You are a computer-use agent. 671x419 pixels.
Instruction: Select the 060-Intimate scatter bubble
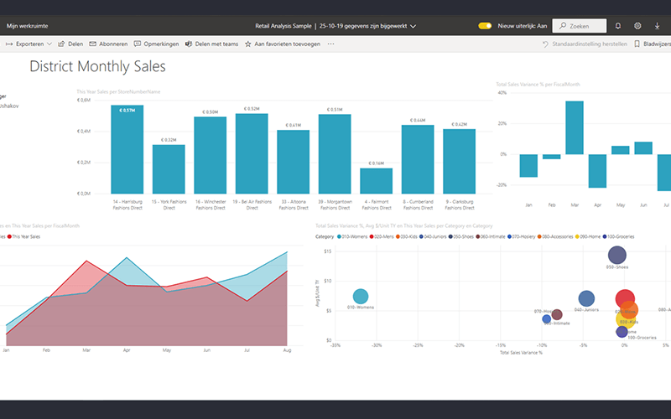557,315
